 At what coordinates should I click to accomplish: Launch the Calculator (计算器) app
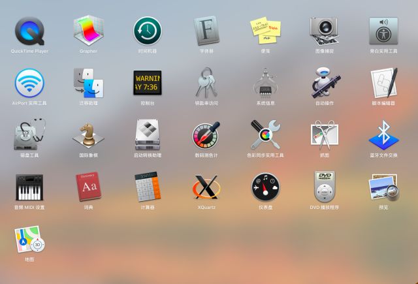coord(147,187)
